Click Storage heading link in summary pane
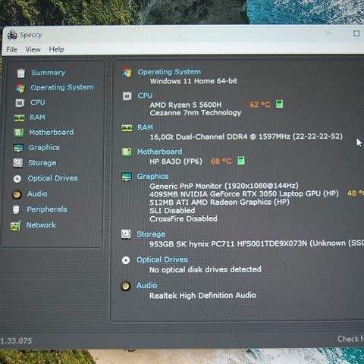 [151, 234]
